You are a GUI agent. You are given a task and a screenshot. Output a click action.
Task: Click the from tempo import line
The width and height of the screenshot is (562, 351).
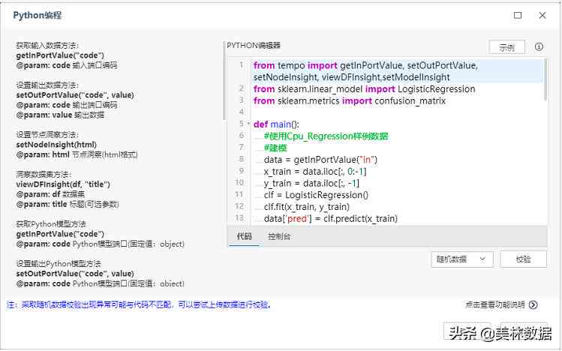[366, 71]
